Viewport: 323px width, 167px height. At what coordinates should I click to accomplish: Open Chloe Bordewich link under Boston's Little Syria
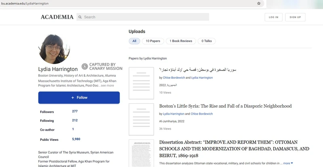201,114
